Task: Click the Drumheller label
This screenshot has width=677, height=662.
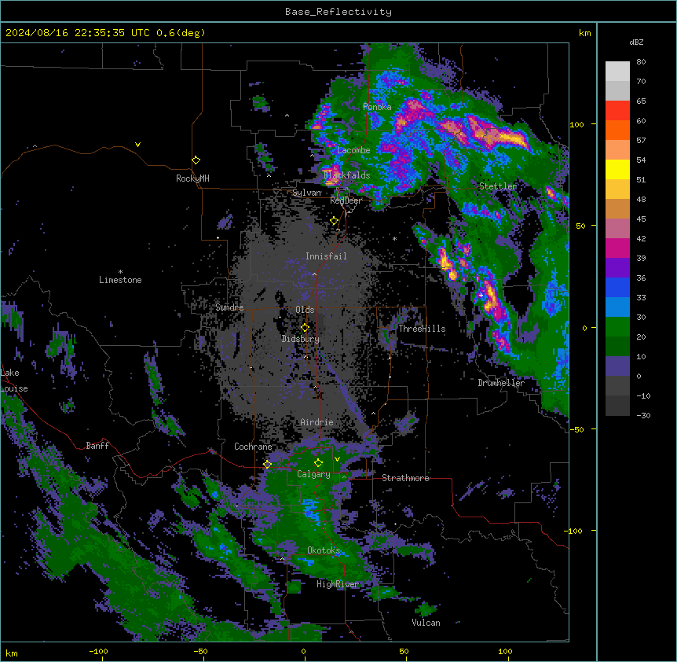Action: pyautogui.click(x=501, y=383)
